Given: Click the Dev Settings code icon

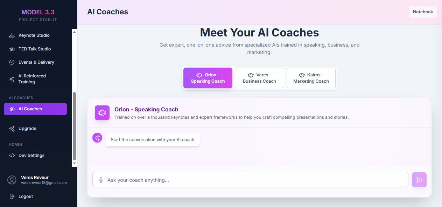Looking at the screenshot, I should click(x=12, y=156).
